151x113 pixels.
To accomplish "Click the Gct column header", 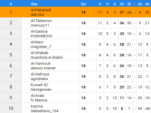I will click(83, 4).
